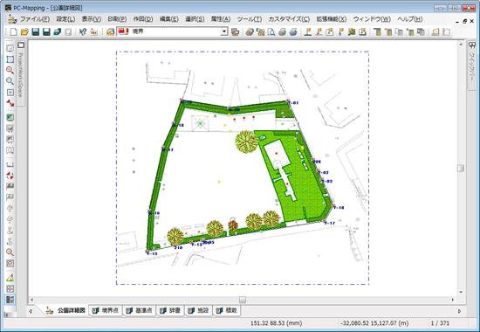
Task: Switch to the 境界点 tab
Action: [x=106, y=310]
